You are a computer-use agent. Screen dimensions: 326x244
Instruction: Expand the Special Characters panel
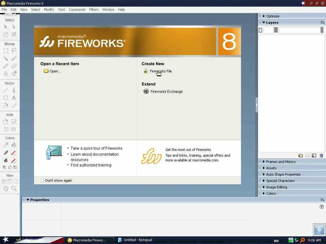coord(264,181)
